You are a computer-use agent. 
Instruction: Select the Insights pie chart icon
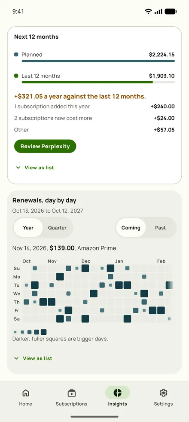point(118,393)
